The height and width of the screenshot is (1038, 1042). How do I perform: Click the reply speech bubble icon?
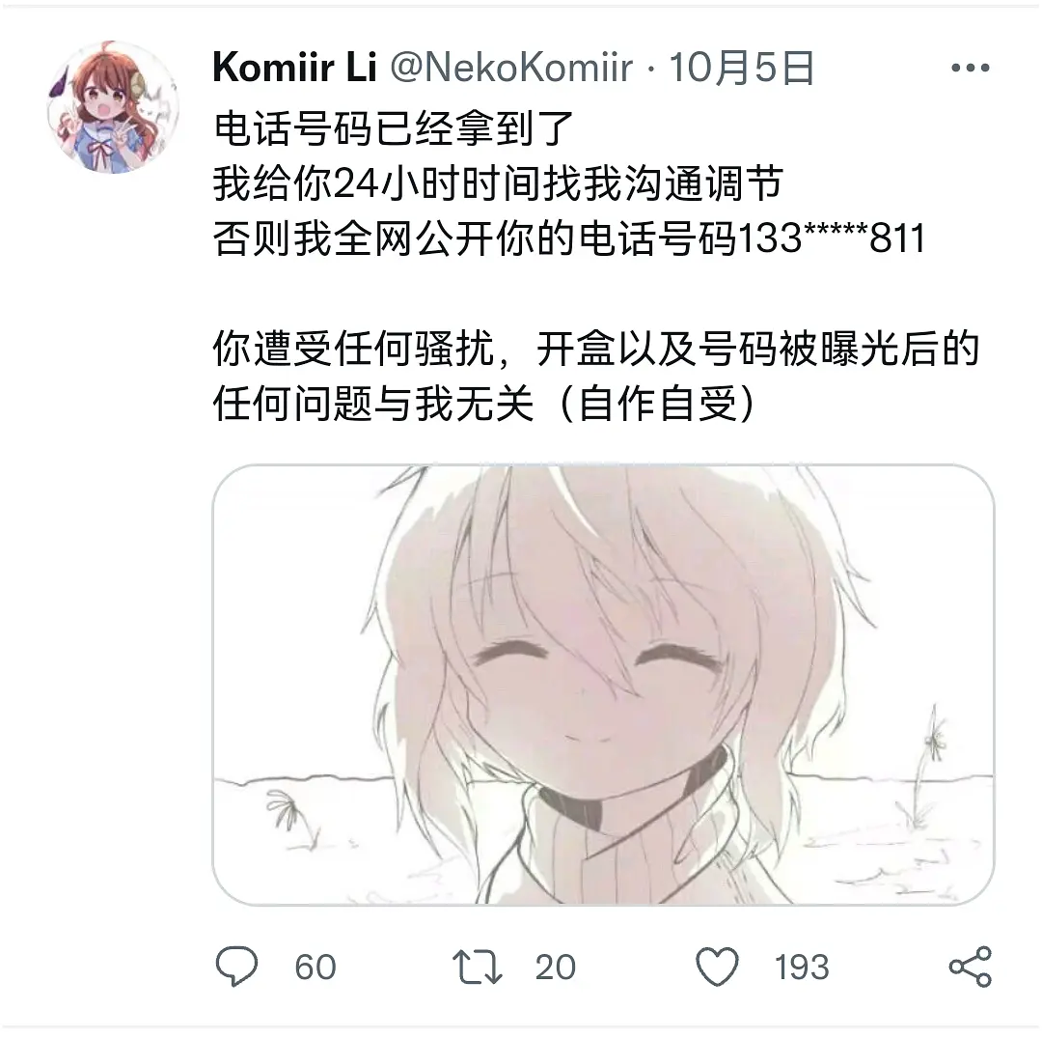(236, 966)
